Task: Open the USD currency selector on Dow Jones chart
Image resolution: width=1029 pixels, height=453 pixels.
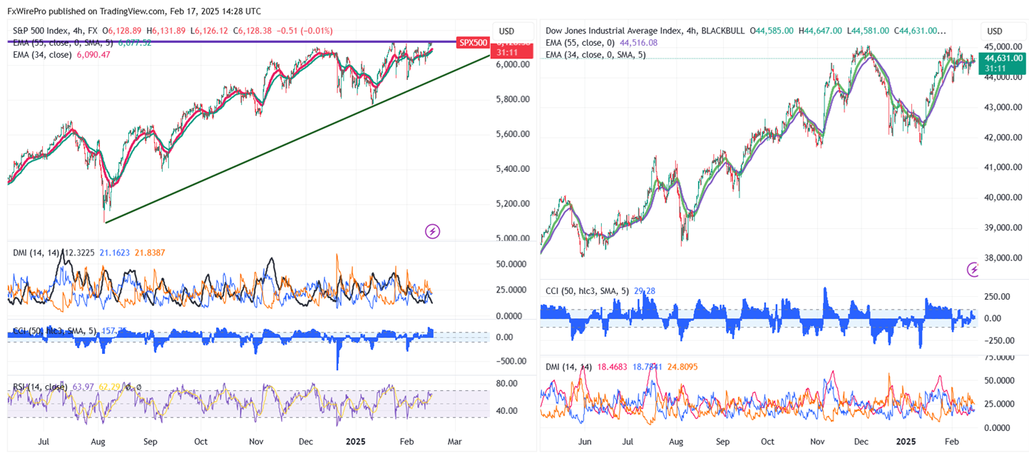Action: coord(996,31)
